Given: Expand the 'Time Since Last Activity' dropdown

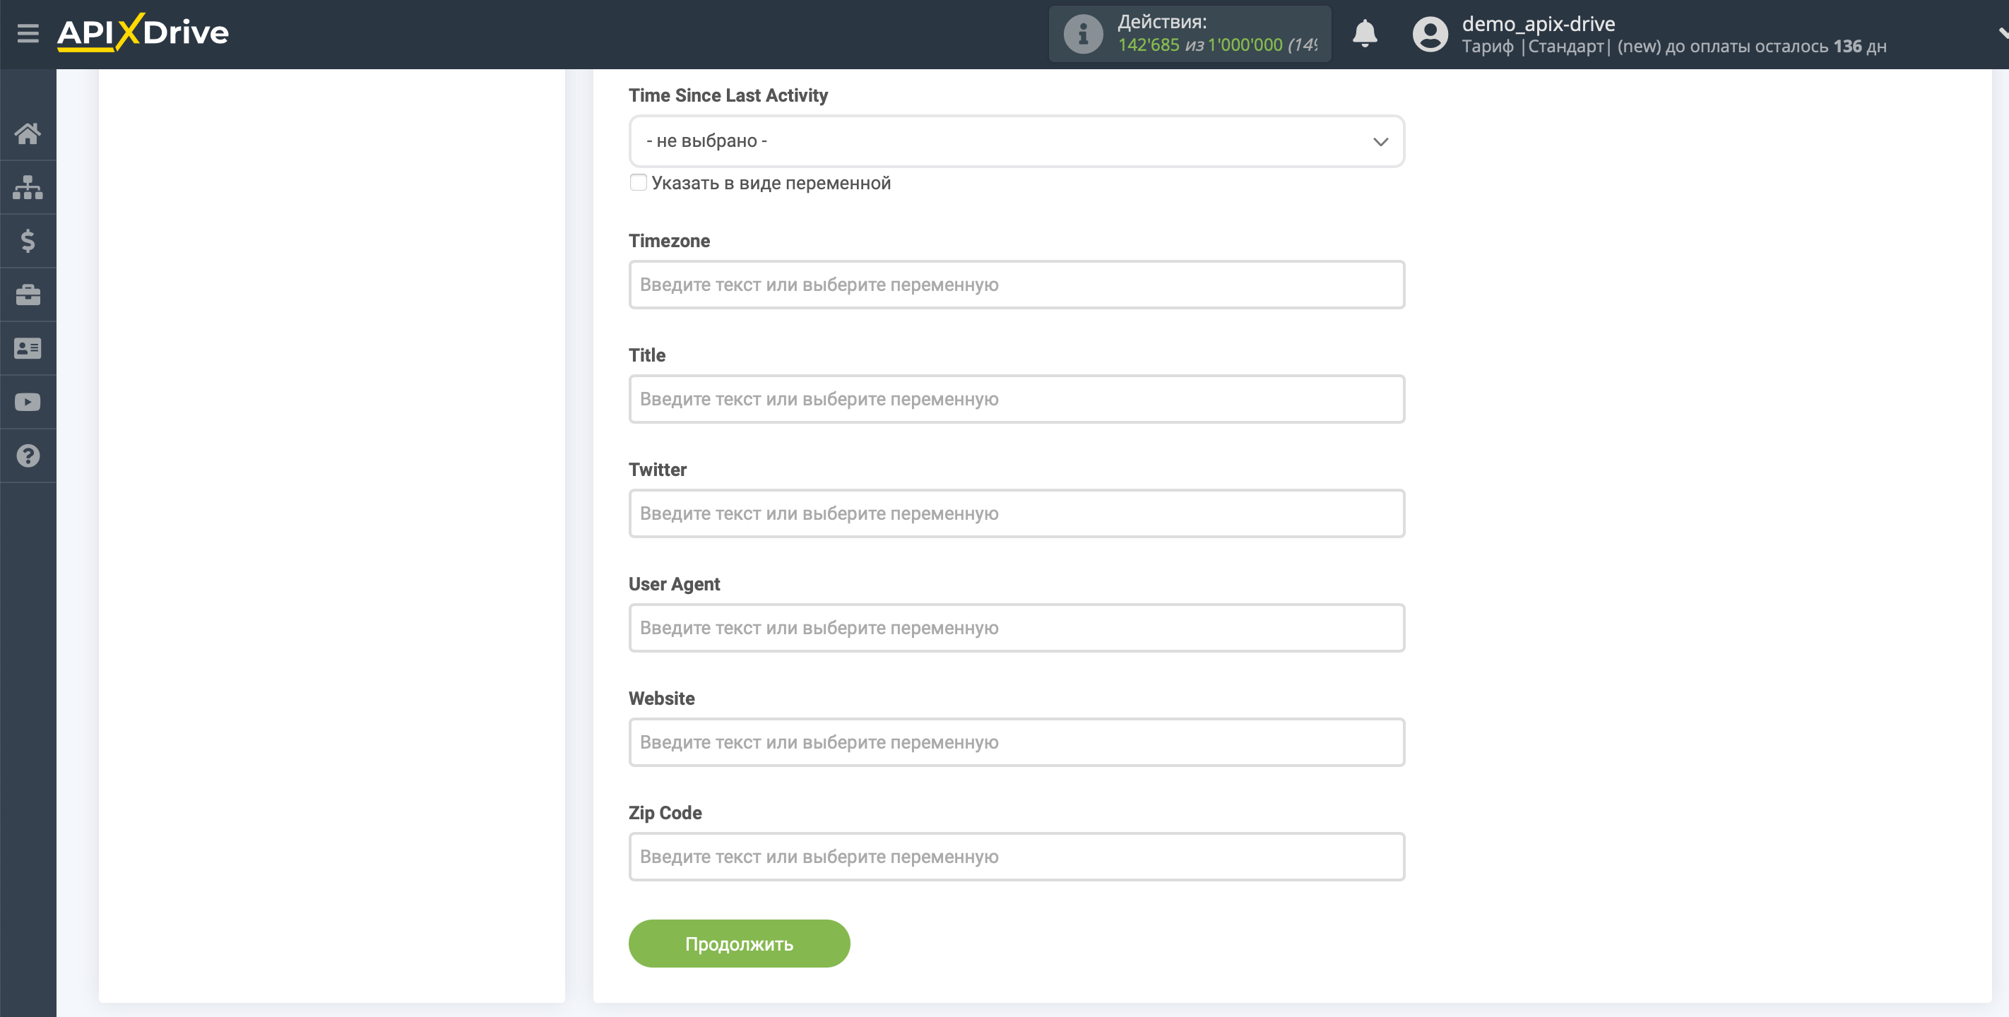Looking at the screenshot, I should 1016,140.
